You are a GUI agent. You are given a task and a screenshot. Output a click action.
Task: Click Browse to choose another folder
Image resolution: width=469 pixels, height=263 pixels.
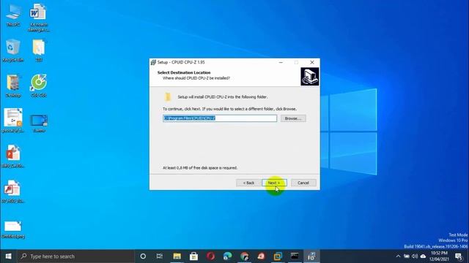coord(293,118)
